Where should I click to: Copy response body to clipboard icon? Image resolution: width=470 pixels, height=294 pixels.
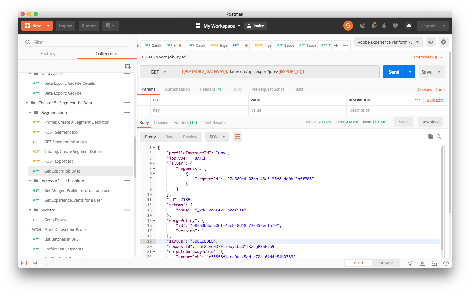pos(430,137)
